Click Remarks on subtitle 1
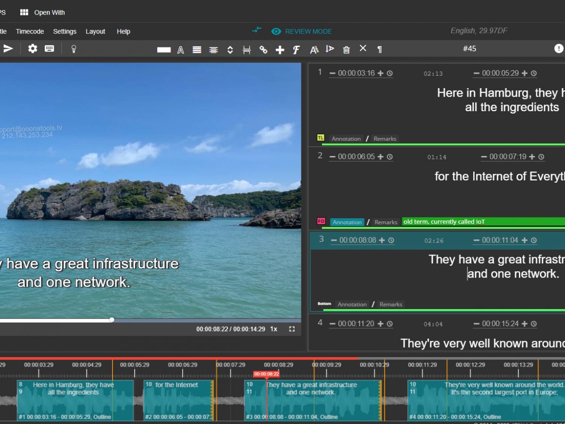Screen dimensions: 565x424 click(385, 139)
